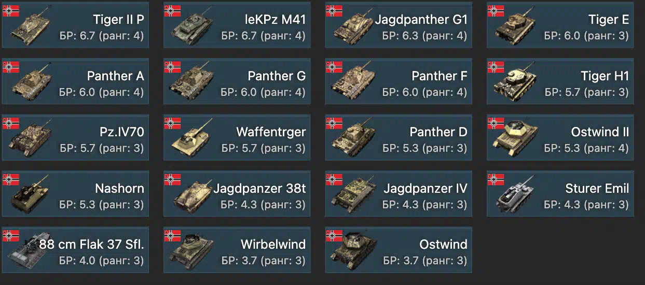Click the leKPz M41 tank image
This screenshot has height=285, width=645.
pyautogui.click(x=193, y=27)
